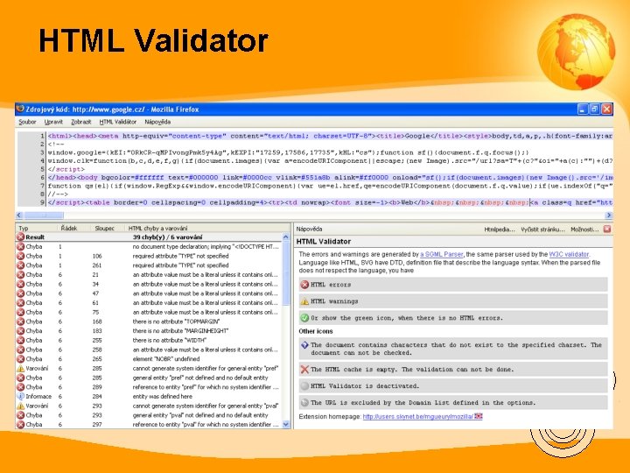Click error icon for column 261 row

click(x=20, y=265)
